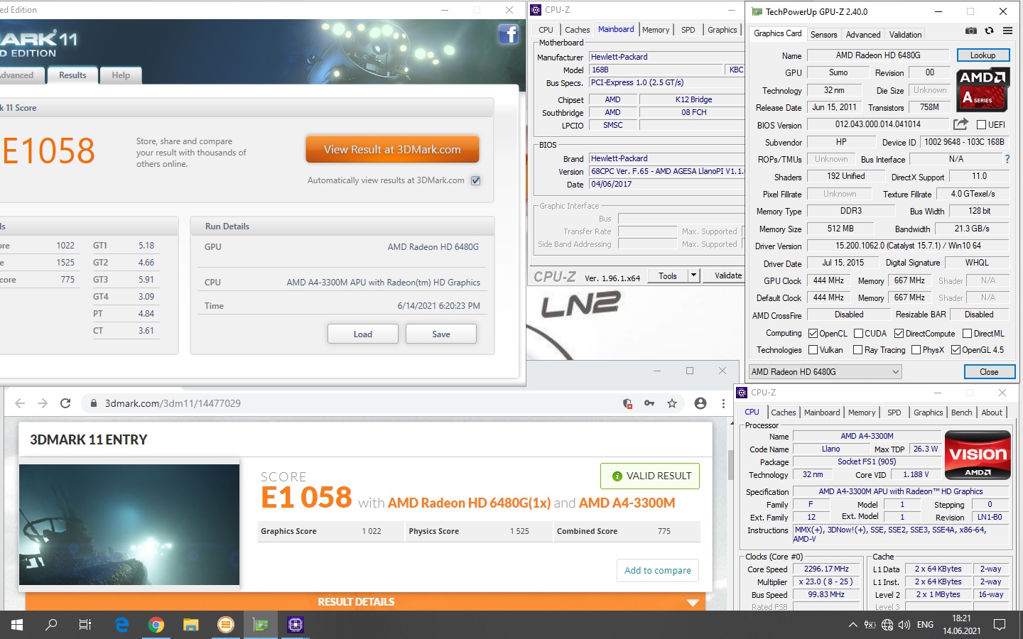Click volume icon in system tray
Screen dimensions: 1023x639
[904, 625]
